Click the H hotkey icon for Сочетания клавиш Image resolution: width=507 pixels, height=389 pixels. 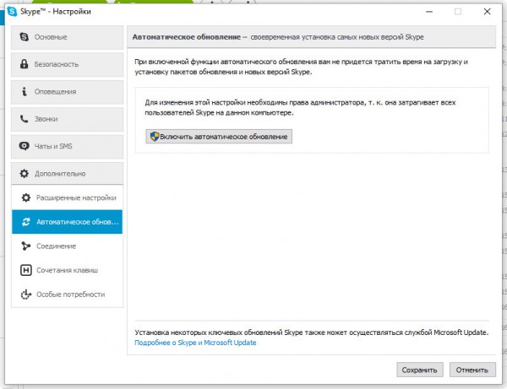click(26, 270)
